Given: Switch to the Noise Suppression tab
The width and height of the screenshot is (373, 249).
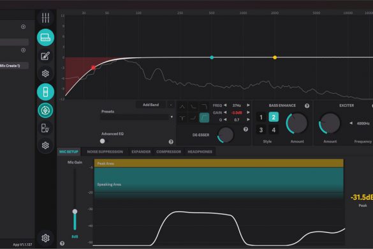Looking at the screenshot, I should pos(105,152).
